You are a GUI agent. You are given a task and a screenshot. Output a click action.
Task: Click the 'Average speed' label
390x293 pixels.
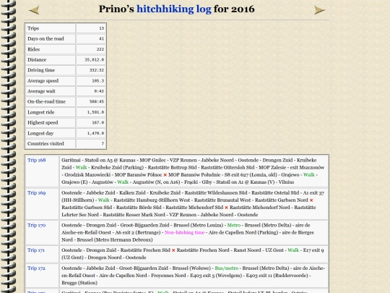click(43, 81)
